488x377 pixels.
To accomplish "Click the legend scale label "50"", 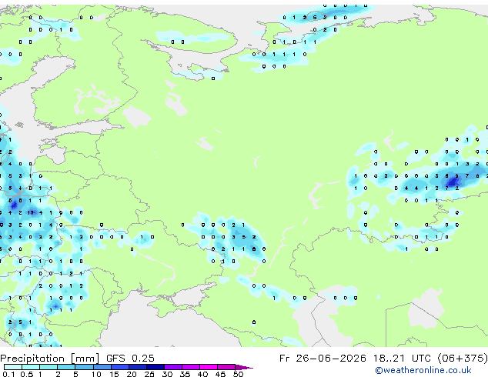I will tap(239, 374).
